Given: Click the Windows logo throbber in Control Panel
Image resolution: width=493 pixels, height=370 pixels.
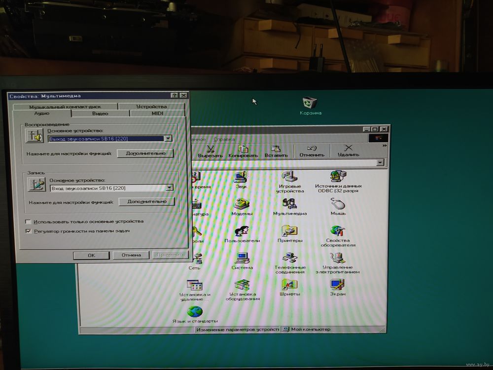Looking at the screenshot, I should click(x=378, y=138).
